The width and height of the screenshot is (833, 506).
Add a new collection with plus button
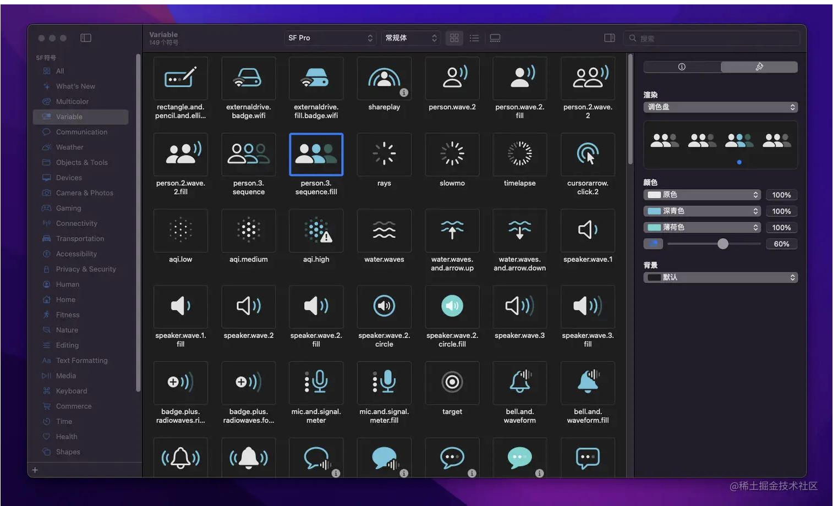click(35, 470)
